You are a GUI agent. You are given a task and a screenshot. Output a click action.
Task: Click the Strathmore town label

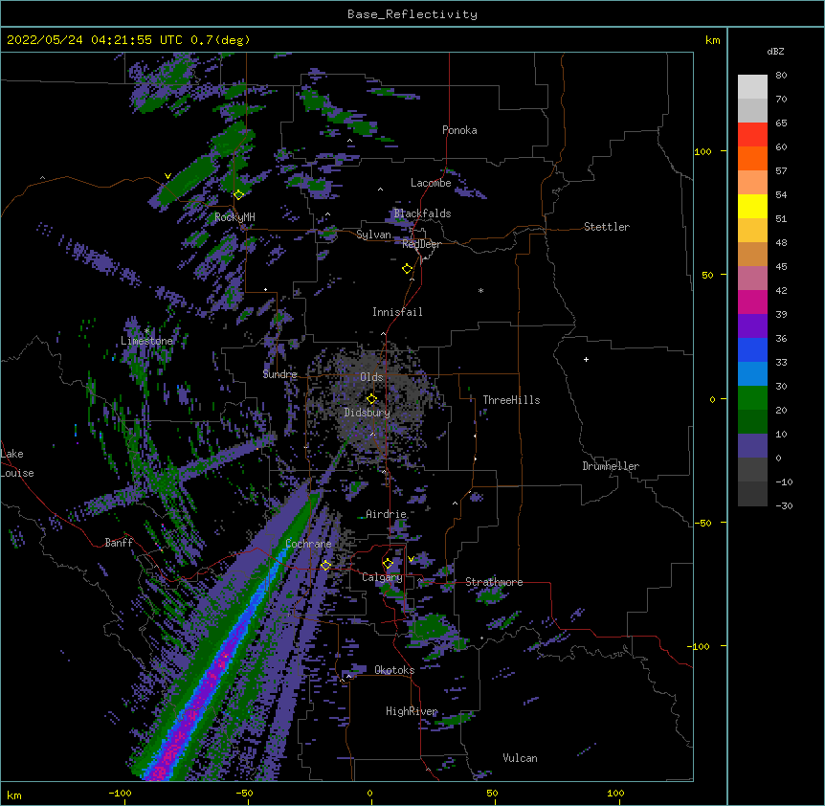point(494,582)
